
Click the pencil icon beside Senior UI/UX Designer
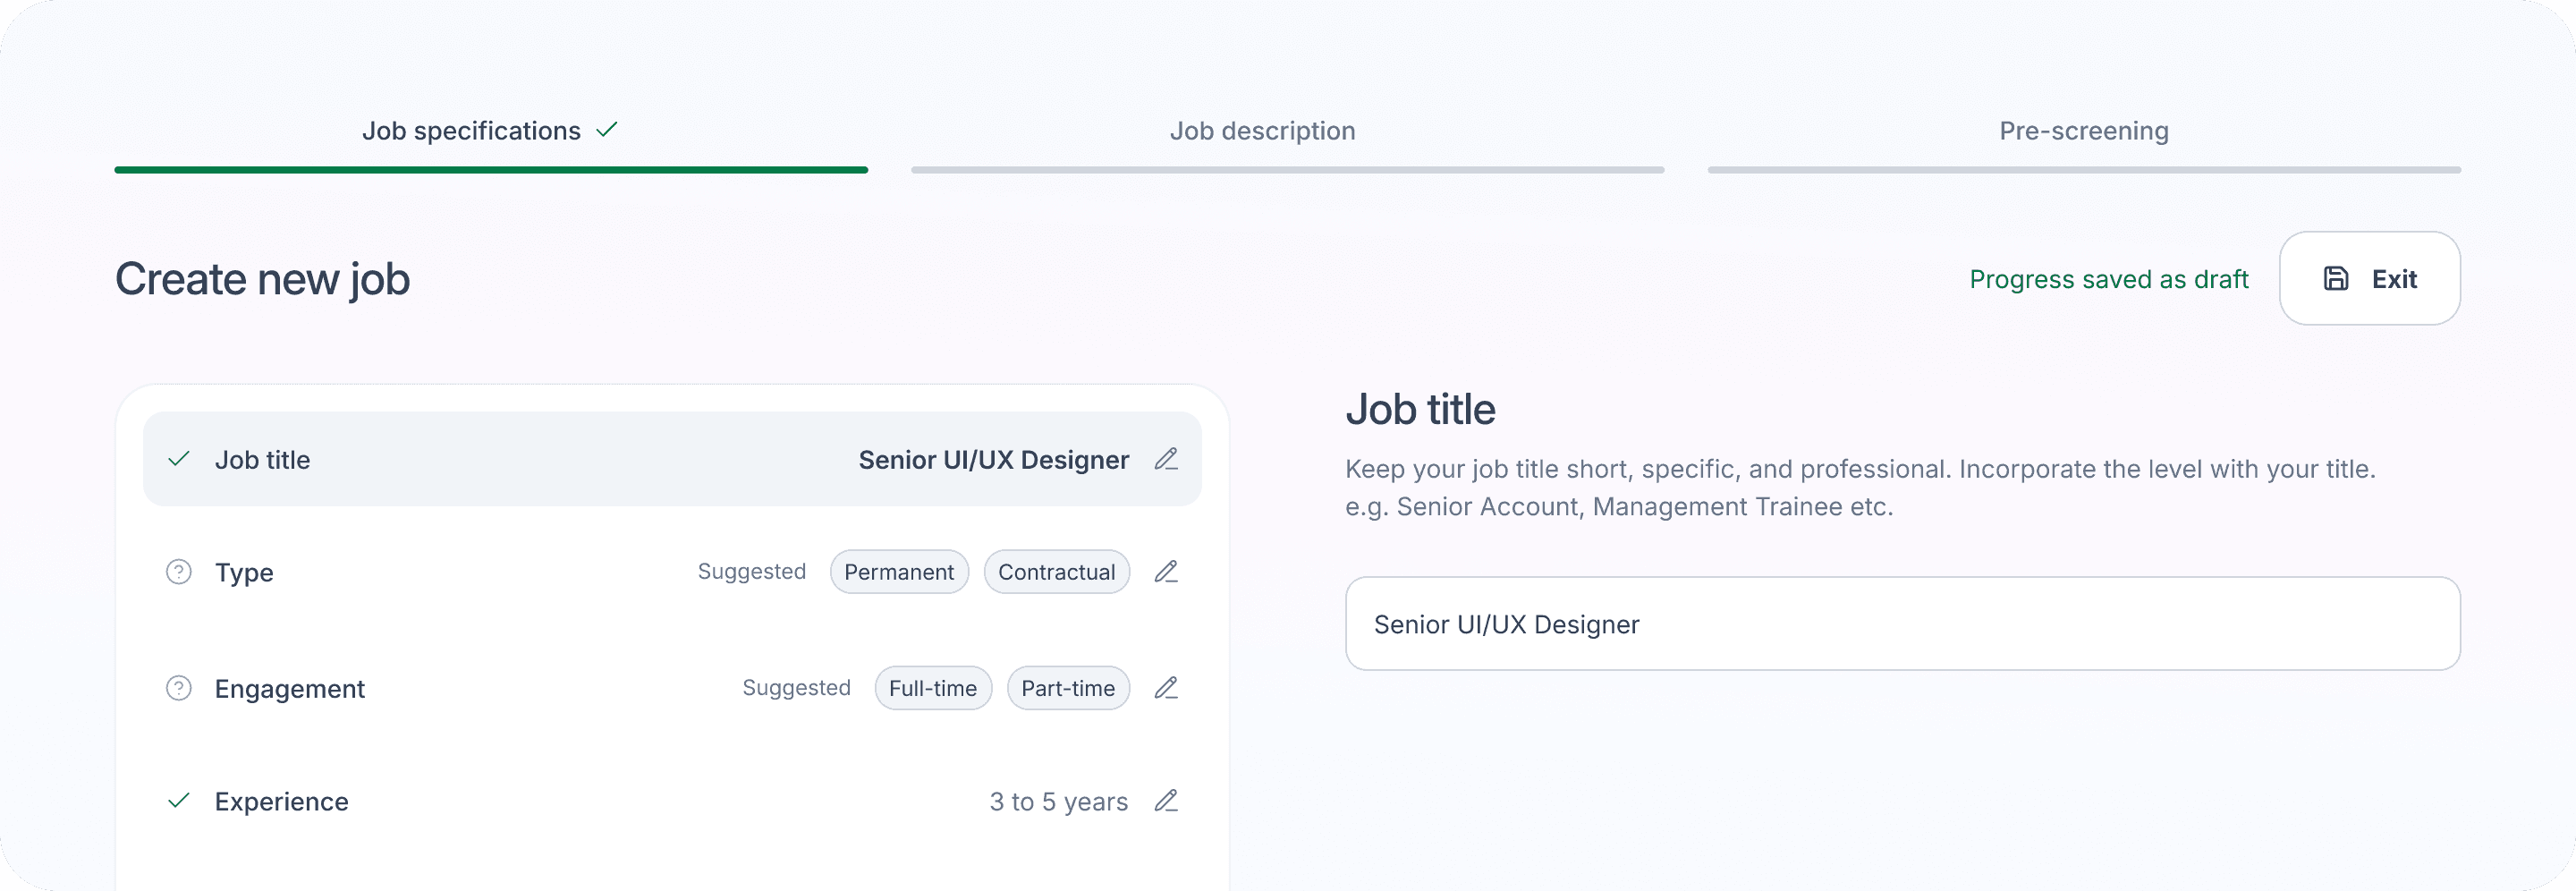click(1166, 459)
